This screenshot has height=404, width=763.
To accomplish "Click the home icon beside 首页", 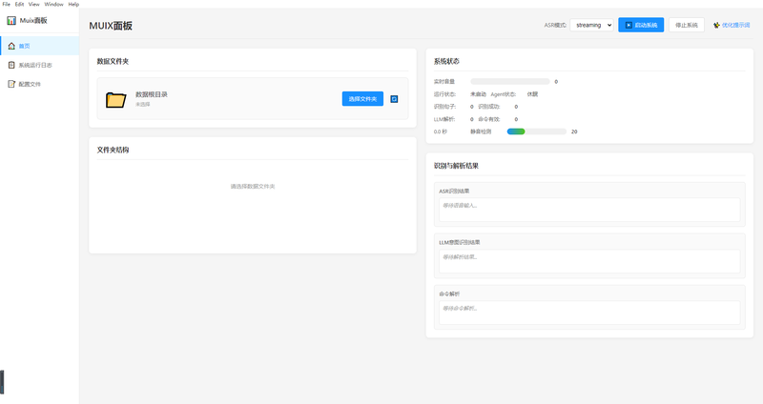I will point(11,46).
